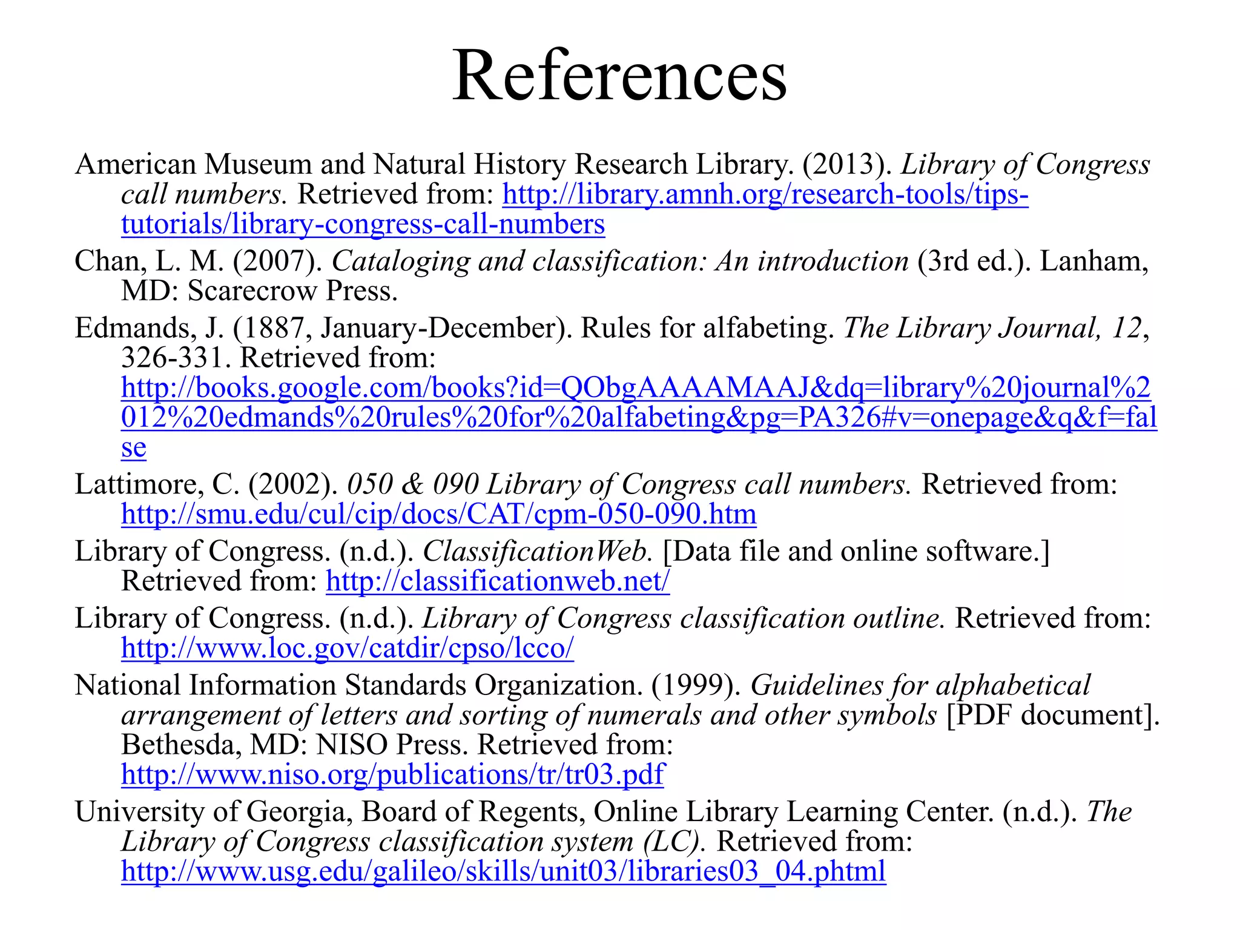This screenshot has width=1240, height=930.
Task: Click the American Museum and Natural History entry
Action: pyautogui.click(x=612, y=194)
